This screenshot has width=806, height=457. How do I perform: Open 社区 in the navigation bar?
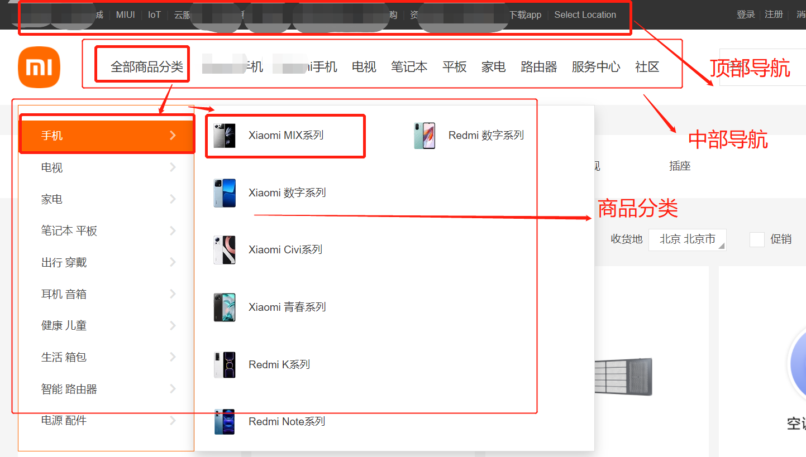(647, 67)
